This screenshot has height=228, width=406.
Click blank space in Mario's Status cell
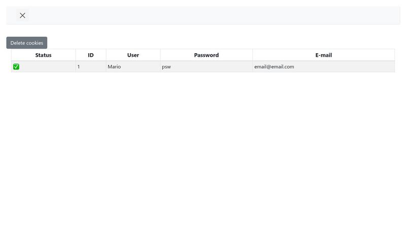coord(48,66)
